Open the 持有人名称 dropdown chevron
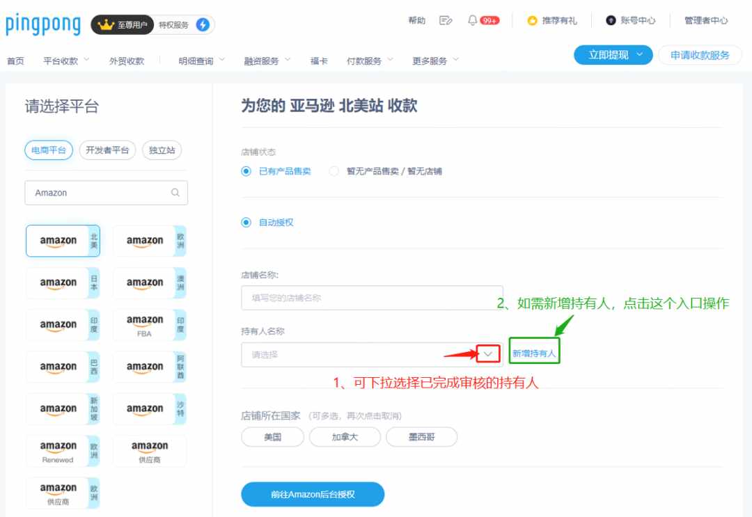 (488, 354)
